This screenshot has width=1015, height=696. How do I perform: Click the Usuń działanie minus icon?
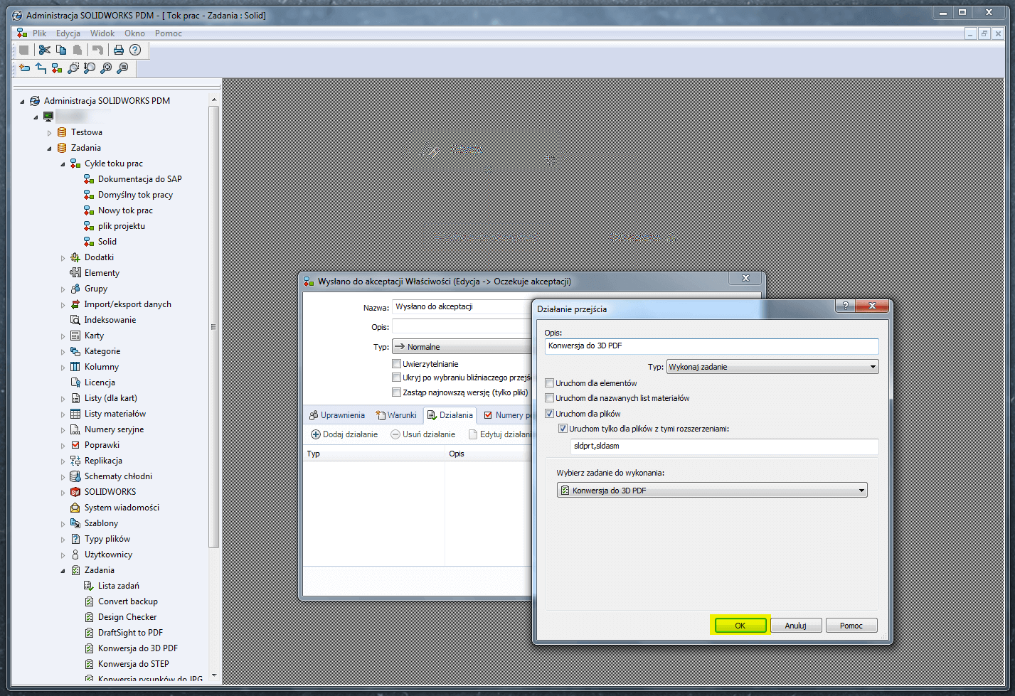click(395, 434)
